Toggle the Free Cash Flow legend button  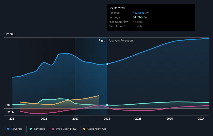64,129
